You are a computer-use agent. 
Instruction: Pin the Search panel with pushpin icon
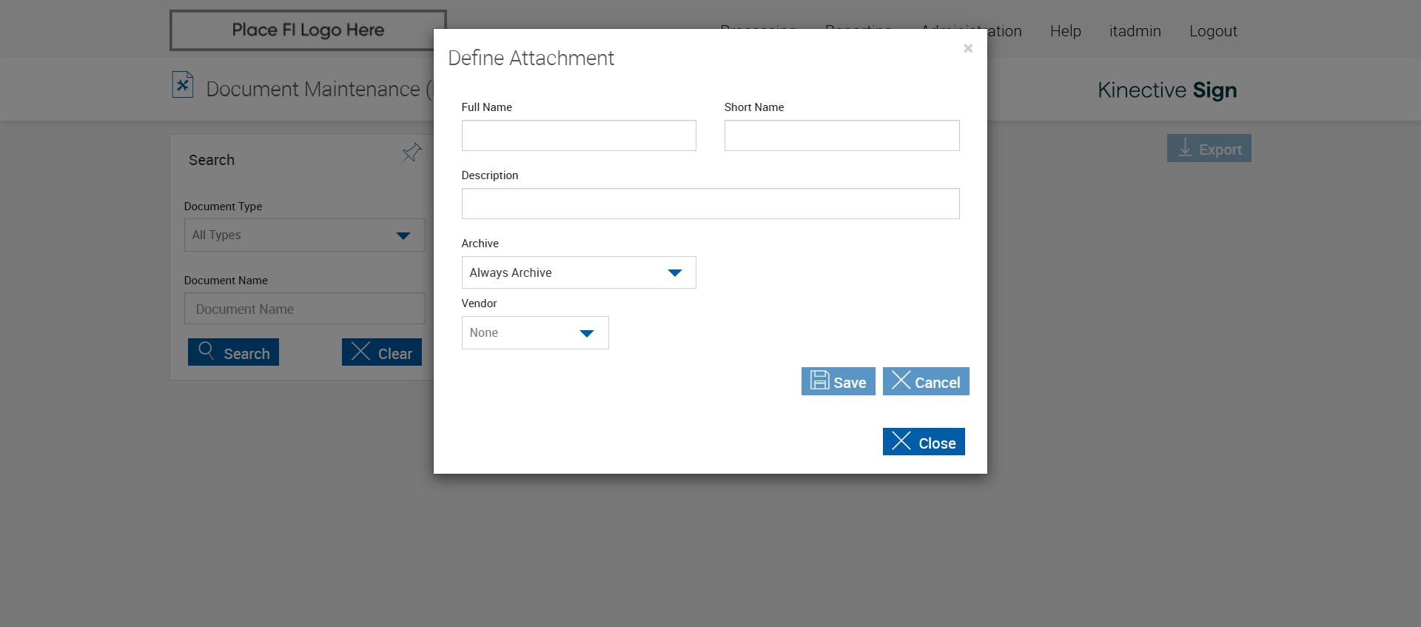[x=411, y=153]
